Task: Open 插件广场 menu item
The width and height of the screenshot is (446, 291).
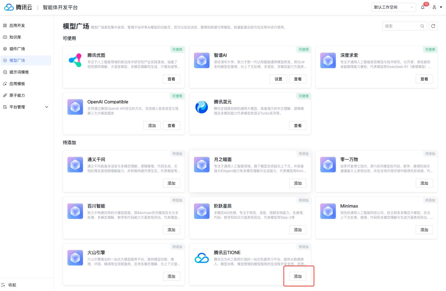Action: [26, 49]
